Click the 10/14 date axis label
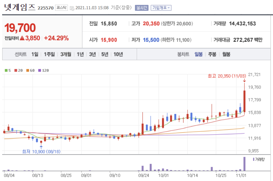The image size is (273, 181). tap(192, 175)
